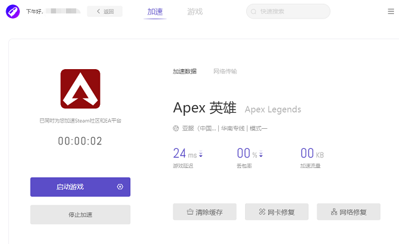Click the 启动游戏 launch game button

pos(80,187)
